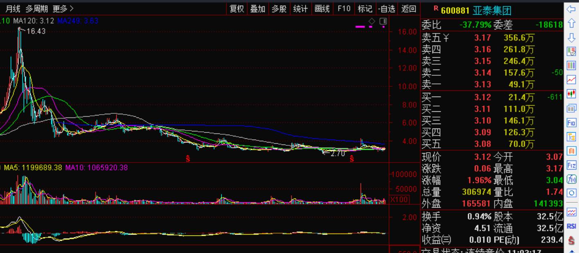The width and height of the screenshot is (579, 253).
Task: Open the 复权 price adjustment dropdown
Action: [x=237, y=9]
